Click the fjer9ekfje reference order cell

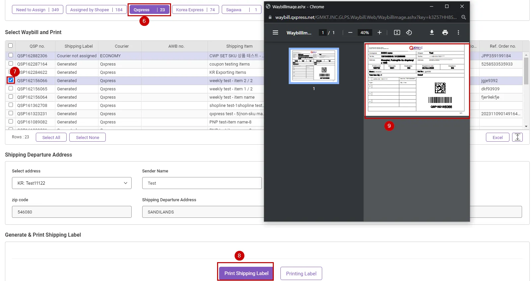pyautogui.click(x=501, y=97)
